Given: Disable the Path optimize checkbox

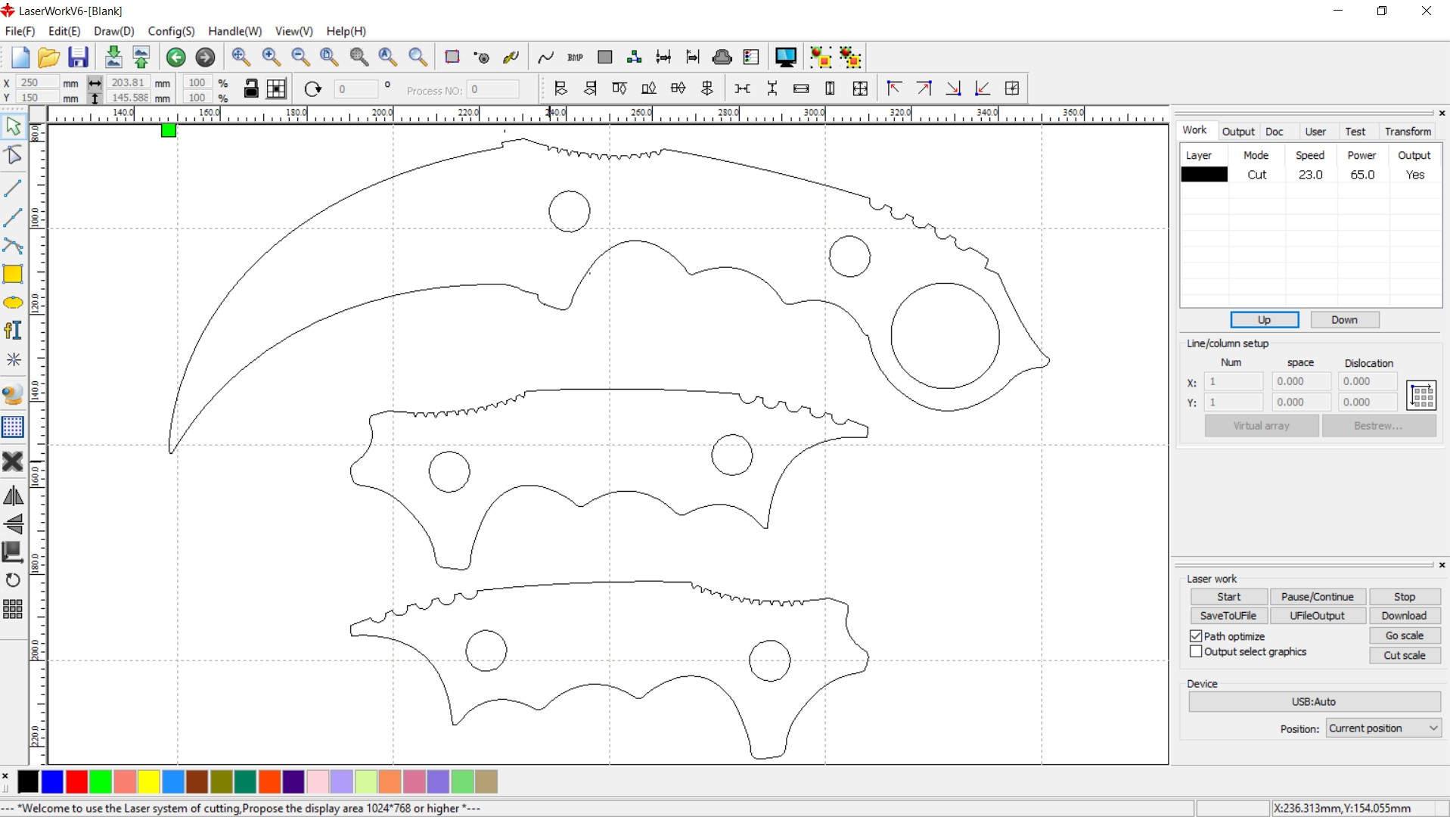Looking at the screenshot, I should (x=1196, y=636).
